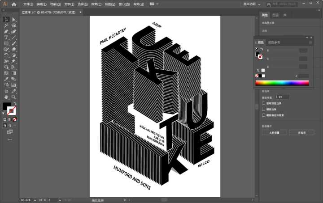Select the Direct Selection tool

click(x=14, y=20)
